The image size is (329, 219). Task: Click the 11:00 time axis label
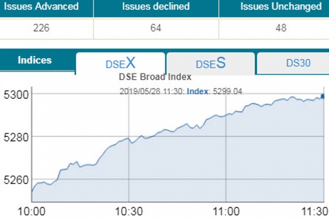coord(226,211)
